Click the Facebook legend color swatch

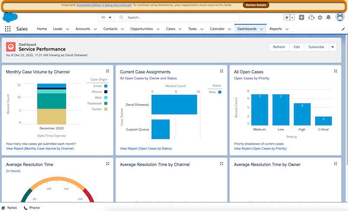pos(106,103)
